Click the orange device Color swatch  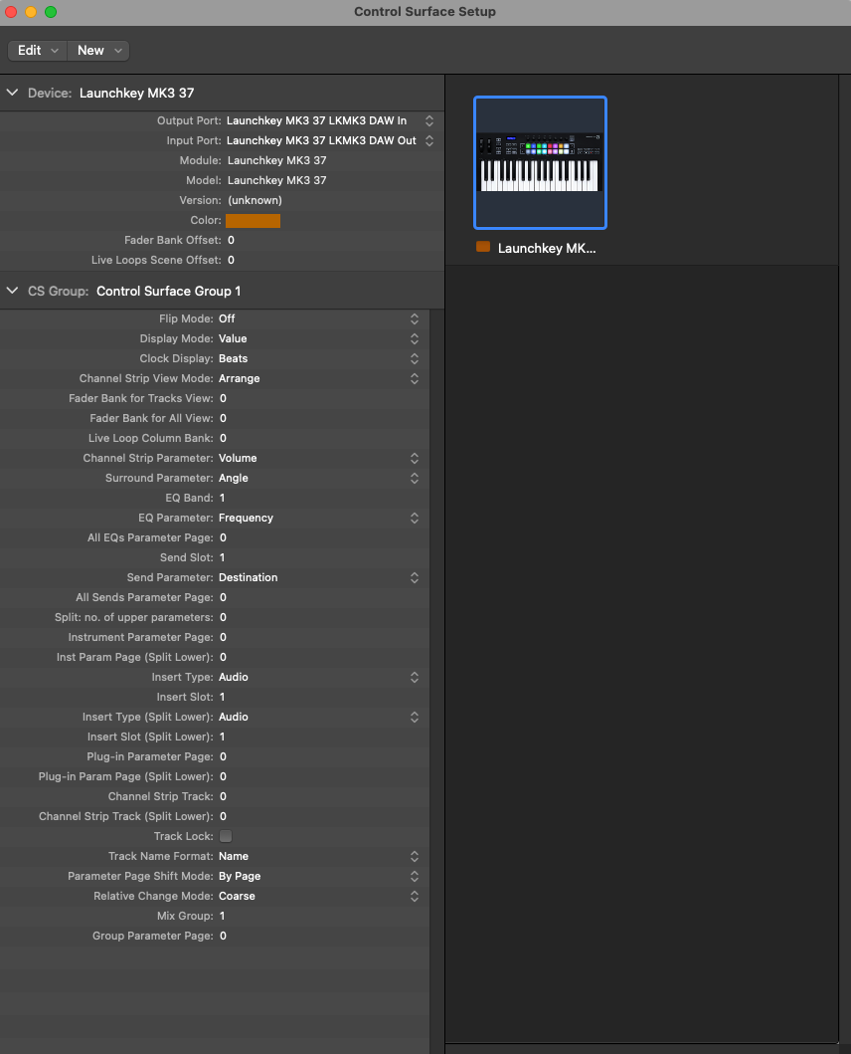[x=253, y=221]
